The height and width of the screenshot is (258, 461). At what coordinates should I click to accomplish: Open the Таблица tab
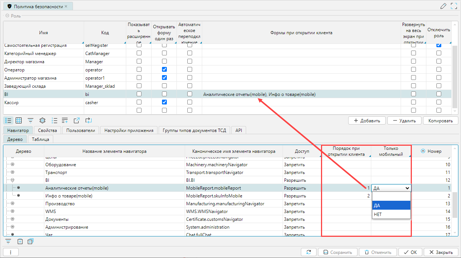(x=41, y=139)
